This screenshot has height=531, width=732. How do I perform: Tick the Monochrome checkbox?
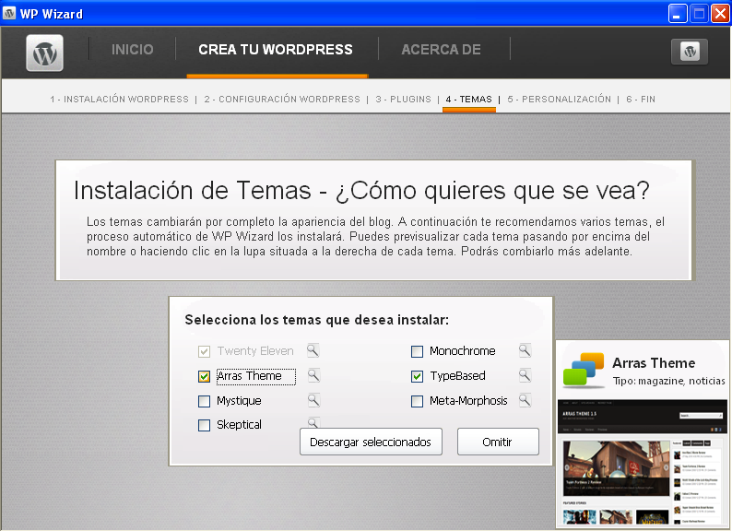[417, 351]
